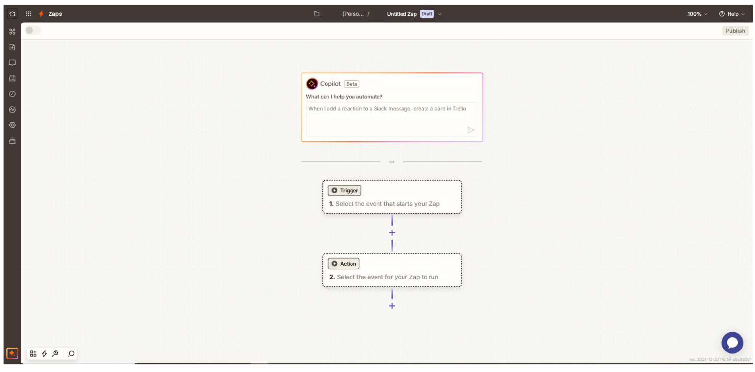Screen dimensions: 755x372
Task: Open the calendar sidebar icon
Action: (x=12, y=78)
